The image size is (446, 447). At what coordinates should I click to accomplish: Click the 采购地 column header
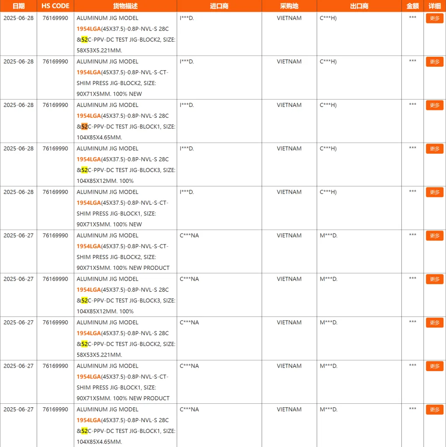click(289, 6)
